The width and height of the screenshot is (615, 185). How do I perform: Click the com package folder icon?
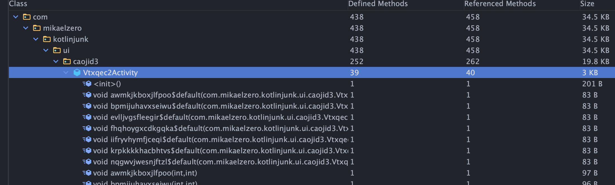(x=27, y=17)
